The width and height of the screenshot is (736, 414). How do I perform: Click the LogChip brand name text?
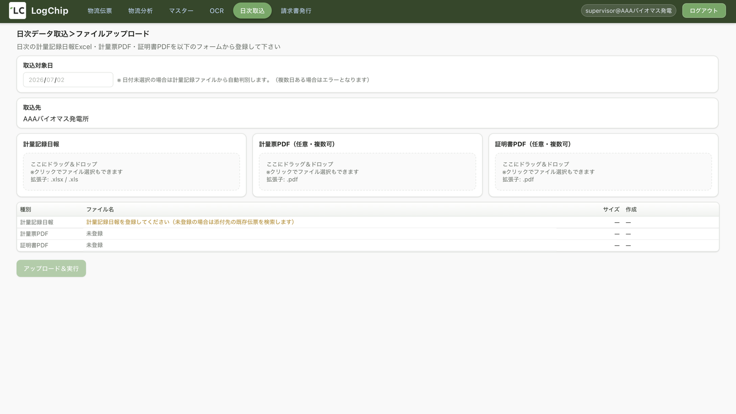pos(50,11)
